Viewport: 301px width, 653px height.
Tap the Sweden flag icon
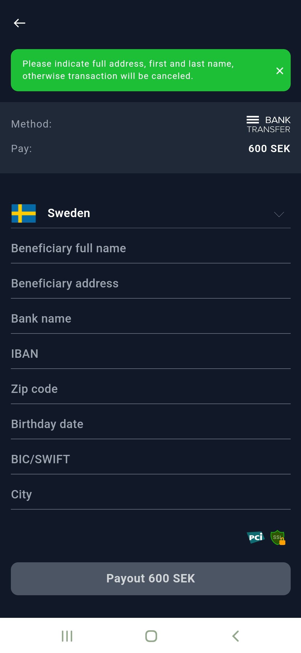point(24,213)
